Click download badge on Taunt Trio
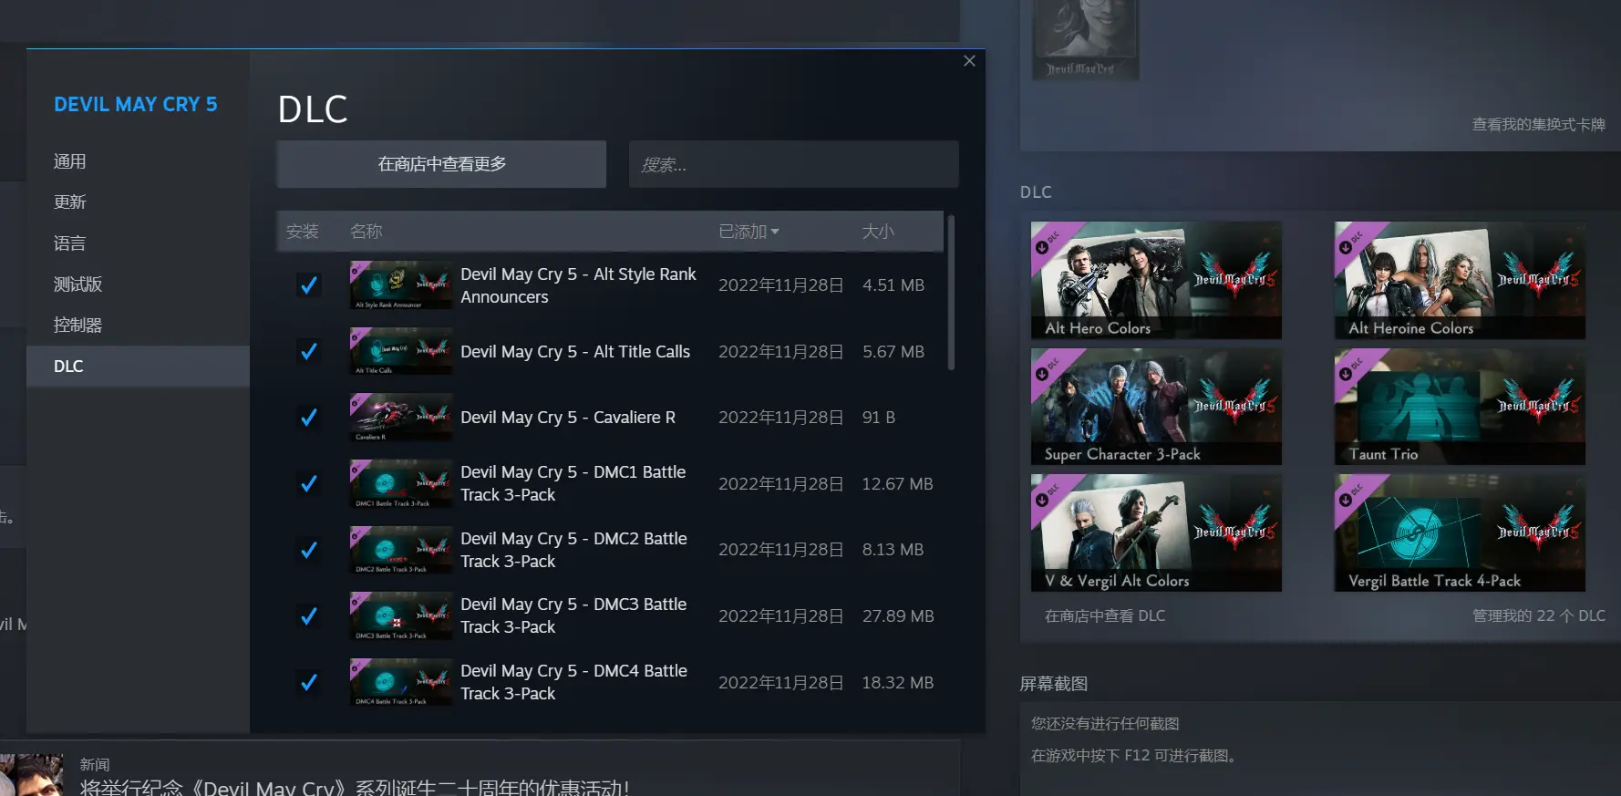1621x796 pixels. 1345,374
